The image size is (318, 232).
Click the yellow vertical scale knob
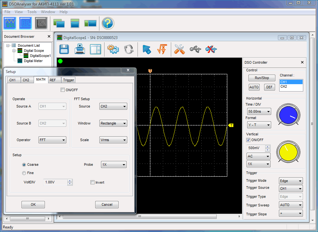pos(289,152)
